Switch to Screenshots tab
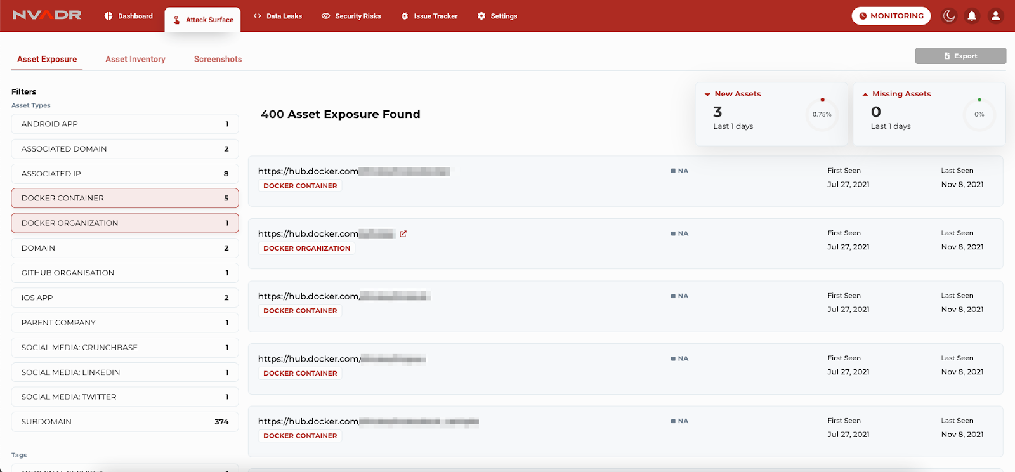 (x=218, y=59)
